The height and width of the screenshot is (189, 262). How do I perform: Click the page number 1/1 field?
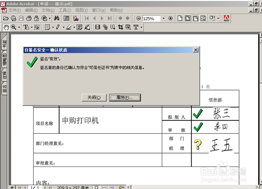(35, 188)
